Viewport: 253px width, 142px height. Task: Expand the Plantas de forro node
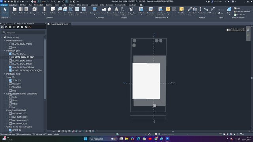coord(4,74)
